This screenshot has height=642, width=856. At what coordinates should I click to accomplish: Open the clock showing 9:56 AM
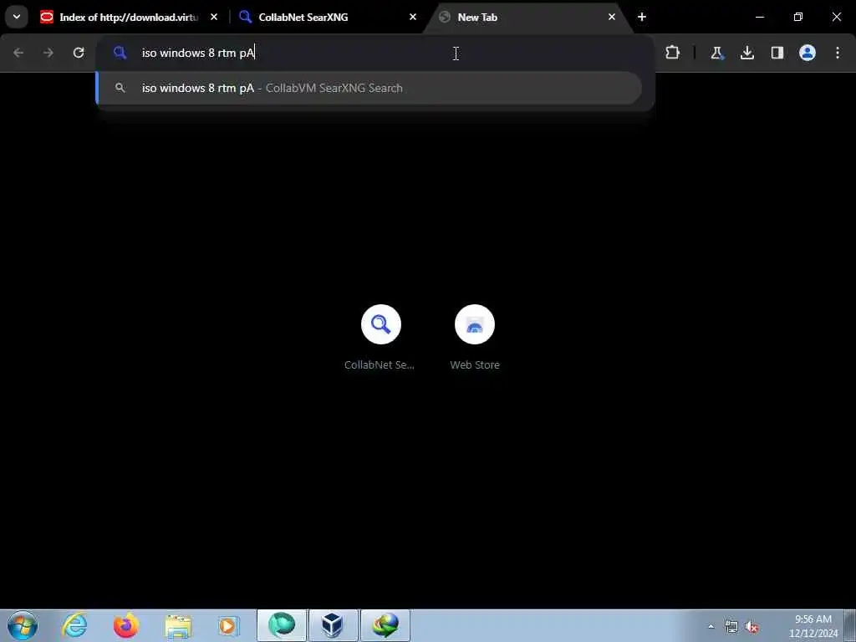813,626
